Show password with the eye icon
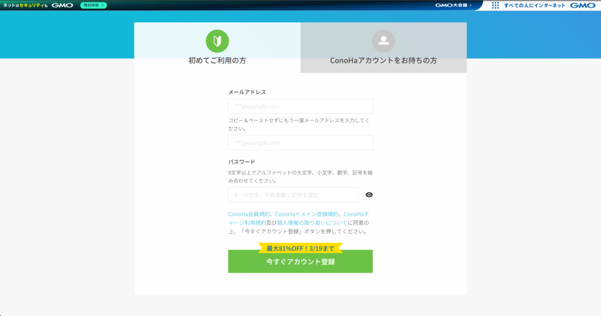The height and width of the screenshot is (316, 601). pos(369,195)
